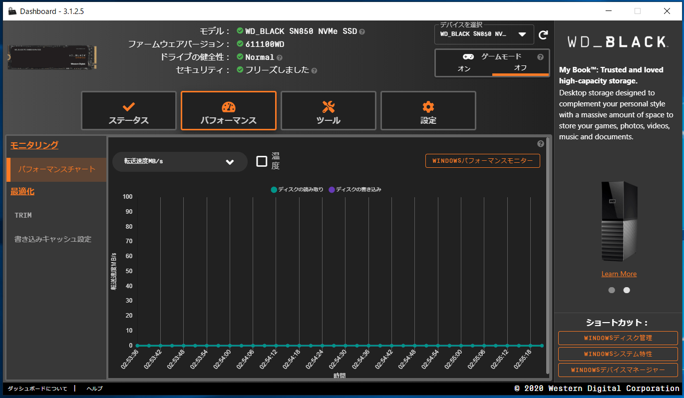Select パフォーマンスチャート in sidebar
Viewport: 684px width, 398px height.
[x=56, y=170]
